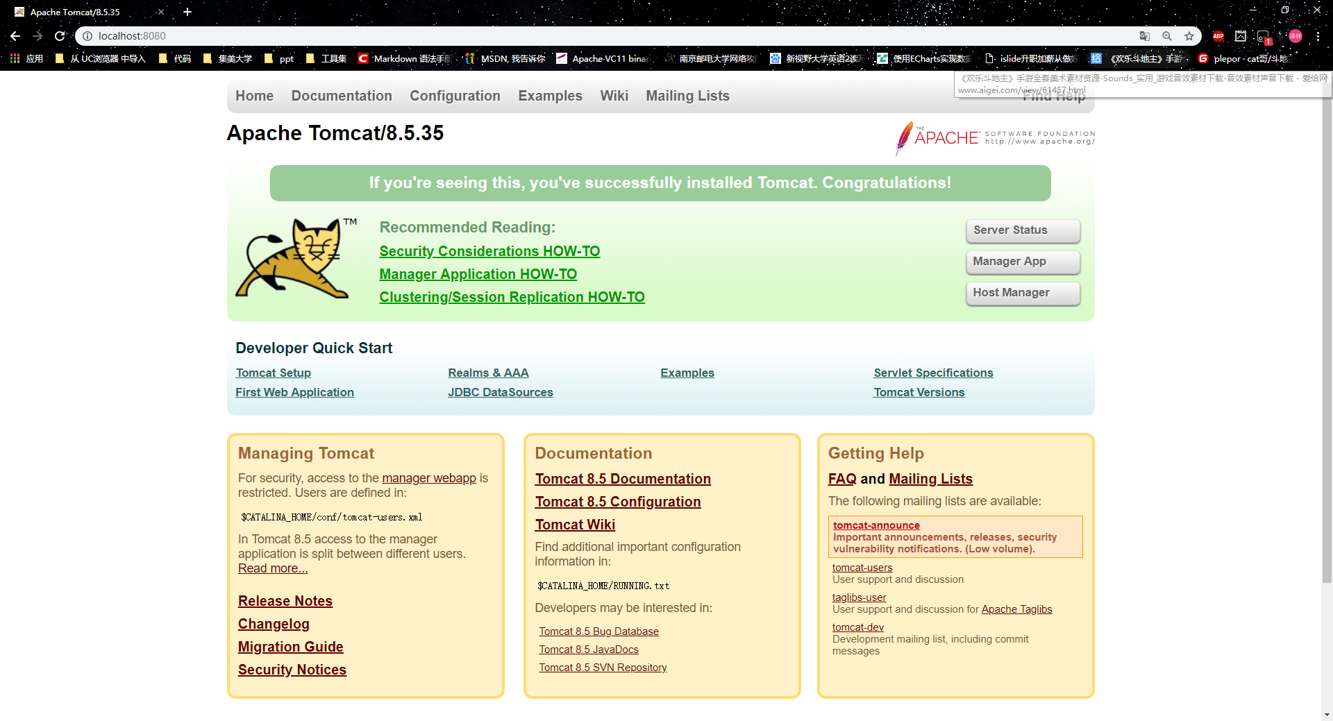Click the Manager App button
Image resolution: width=1333 pixels, height=721 pixels.
[x=1023, y=262]
